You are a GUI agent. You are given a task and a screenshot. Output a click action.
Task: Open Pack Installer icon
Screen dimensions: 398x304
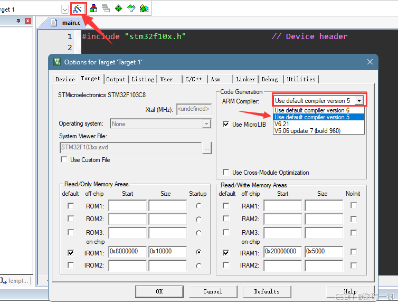(144, 8)
